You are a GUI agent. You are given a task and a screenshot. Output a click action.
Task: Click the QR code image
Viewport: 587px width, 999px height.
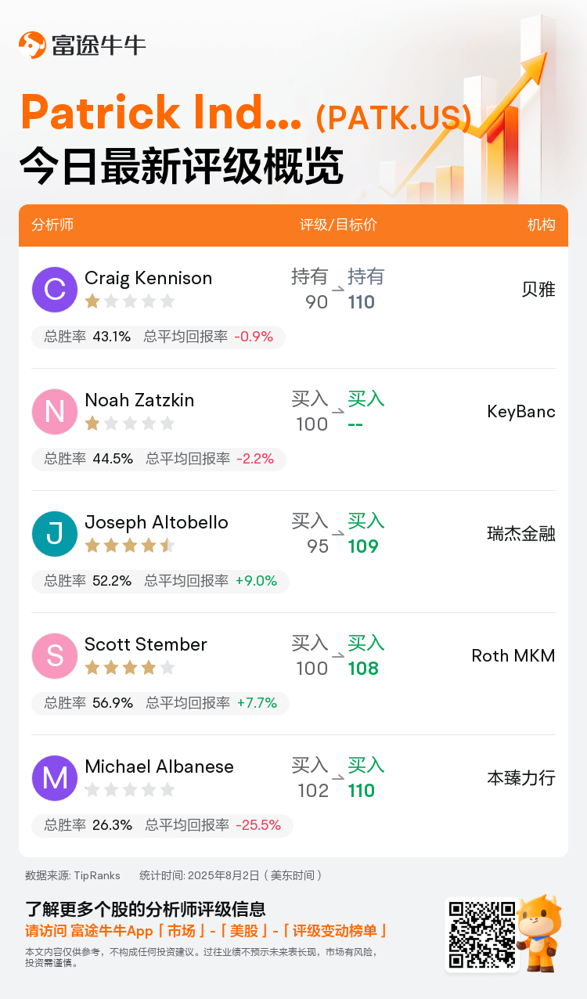(482, 934)
